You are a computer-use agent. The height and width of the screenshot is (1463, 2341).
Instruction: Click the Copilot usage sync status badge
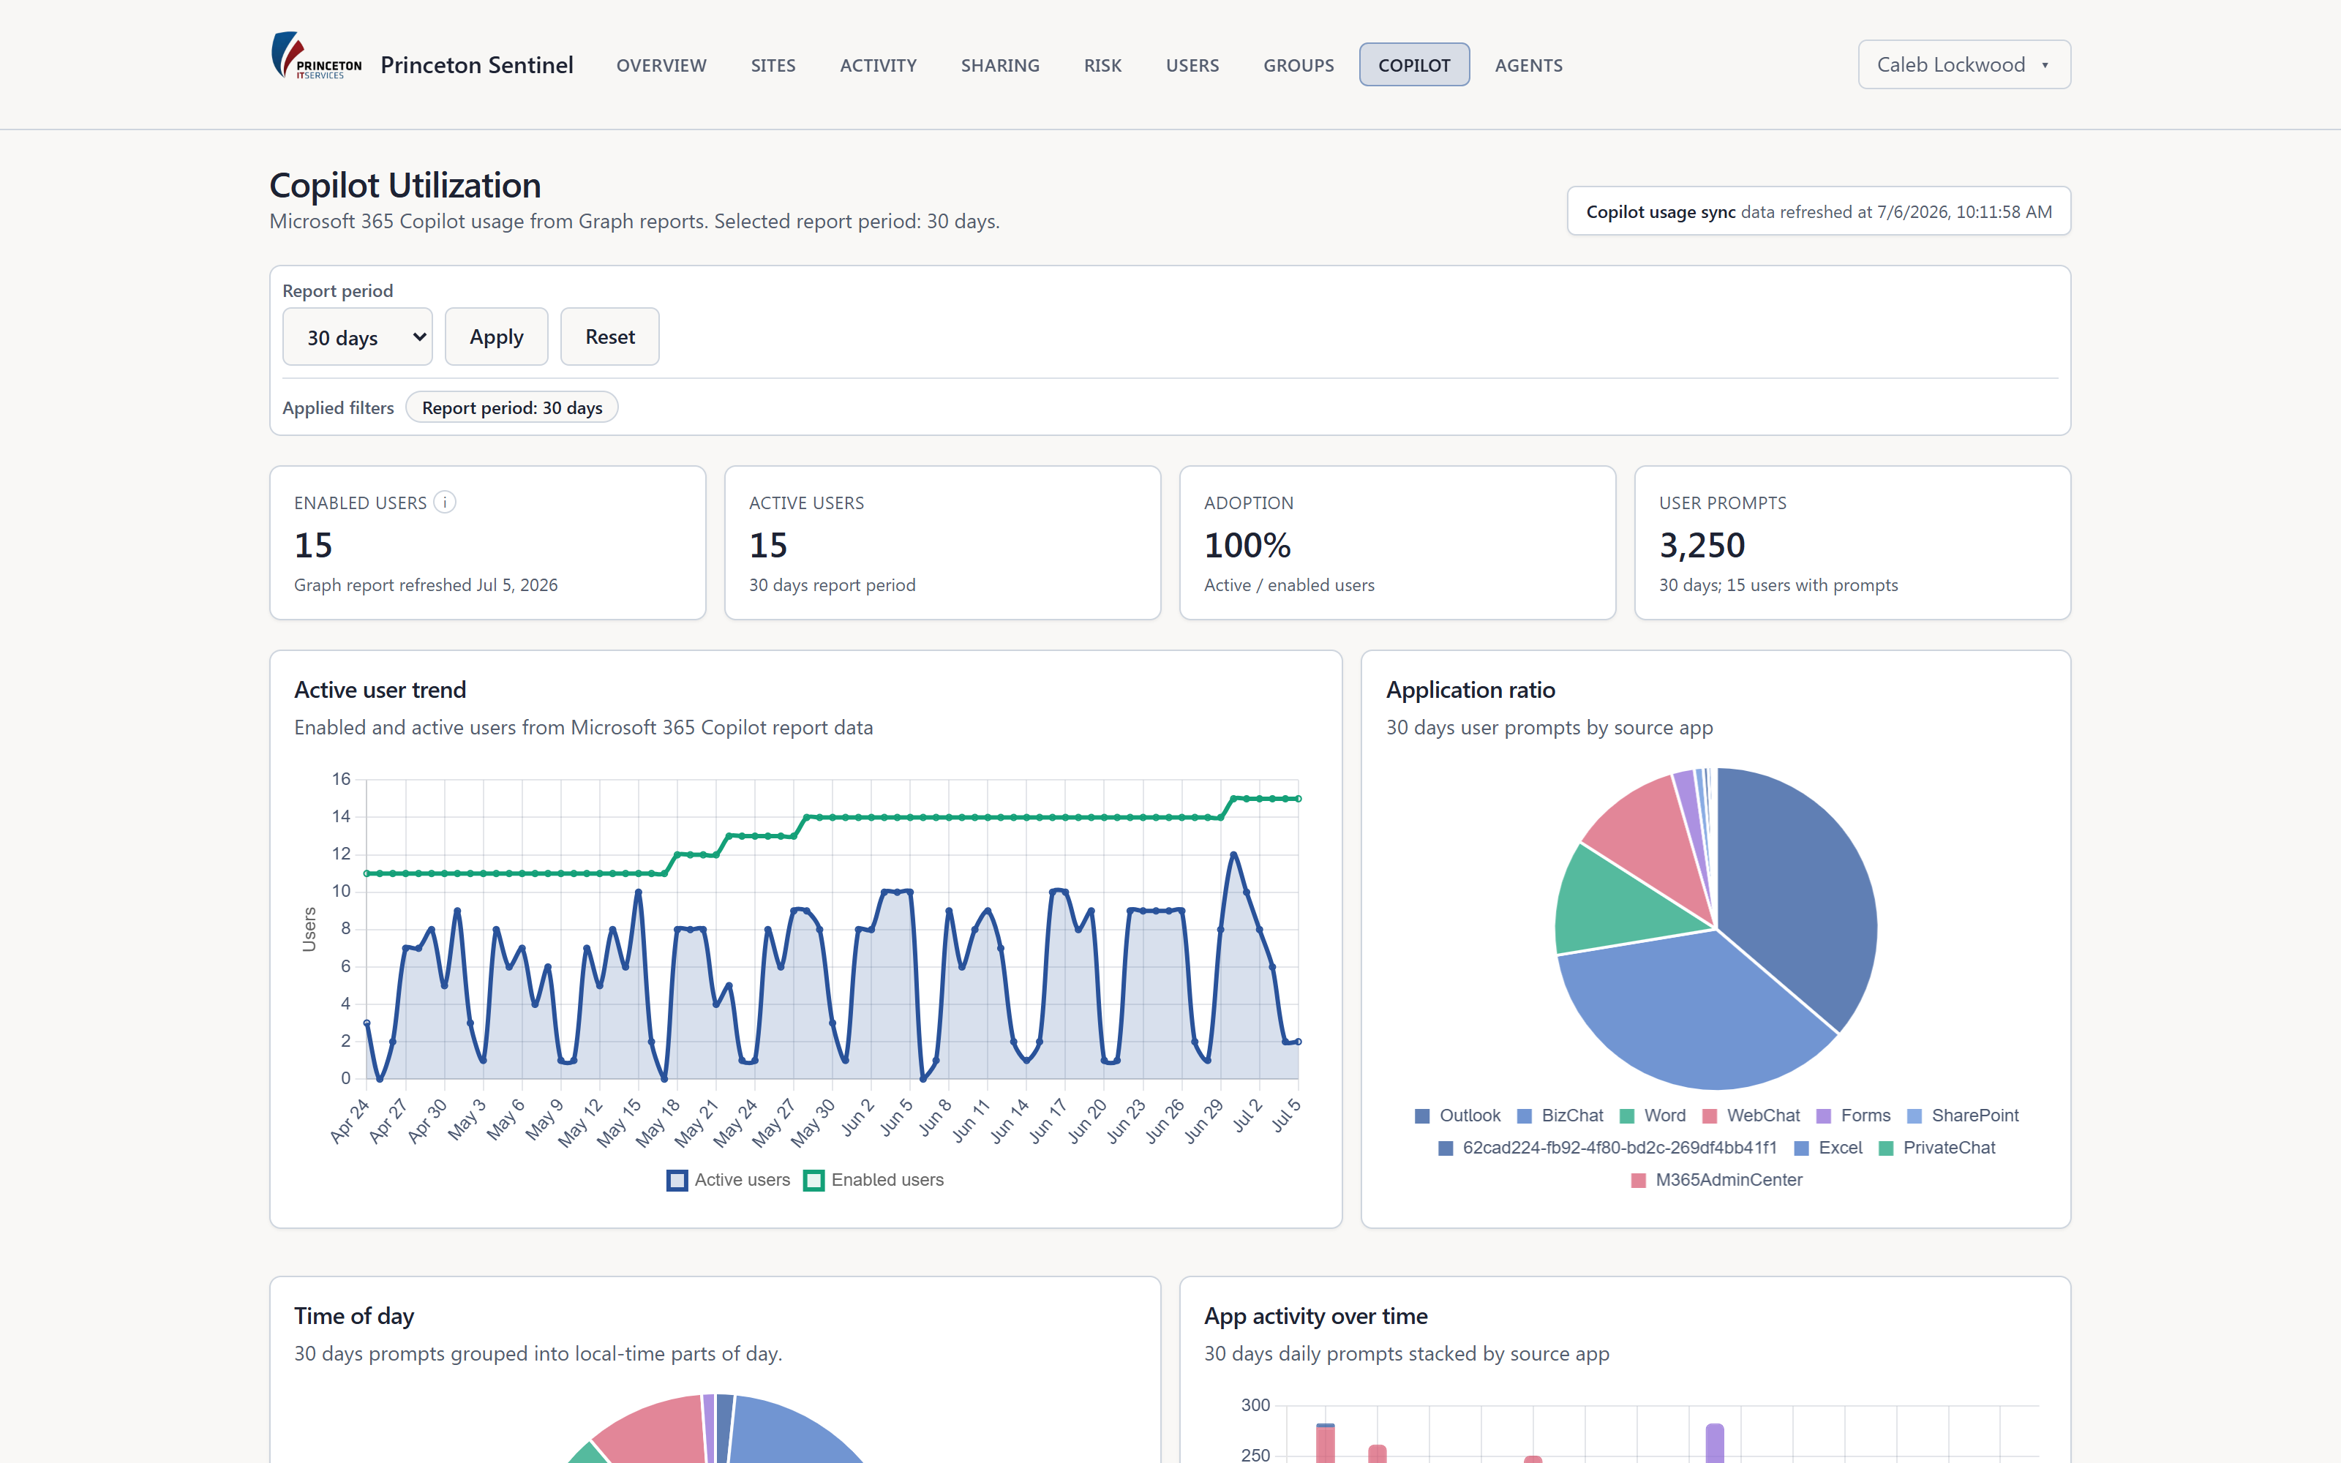1819,211
